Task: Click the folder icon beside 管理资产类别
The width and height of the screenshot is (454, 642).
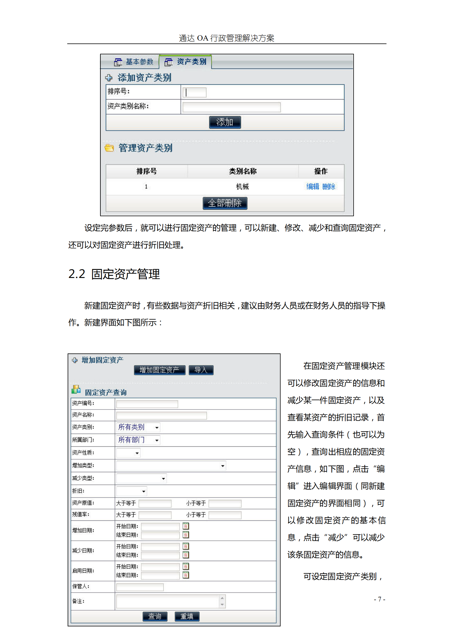Action: 109,148
